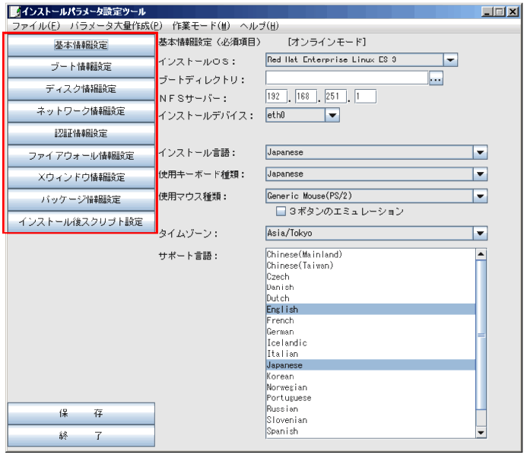Click the 終了 button
Viewport: 524px width, 455px height.
[81, 437]
